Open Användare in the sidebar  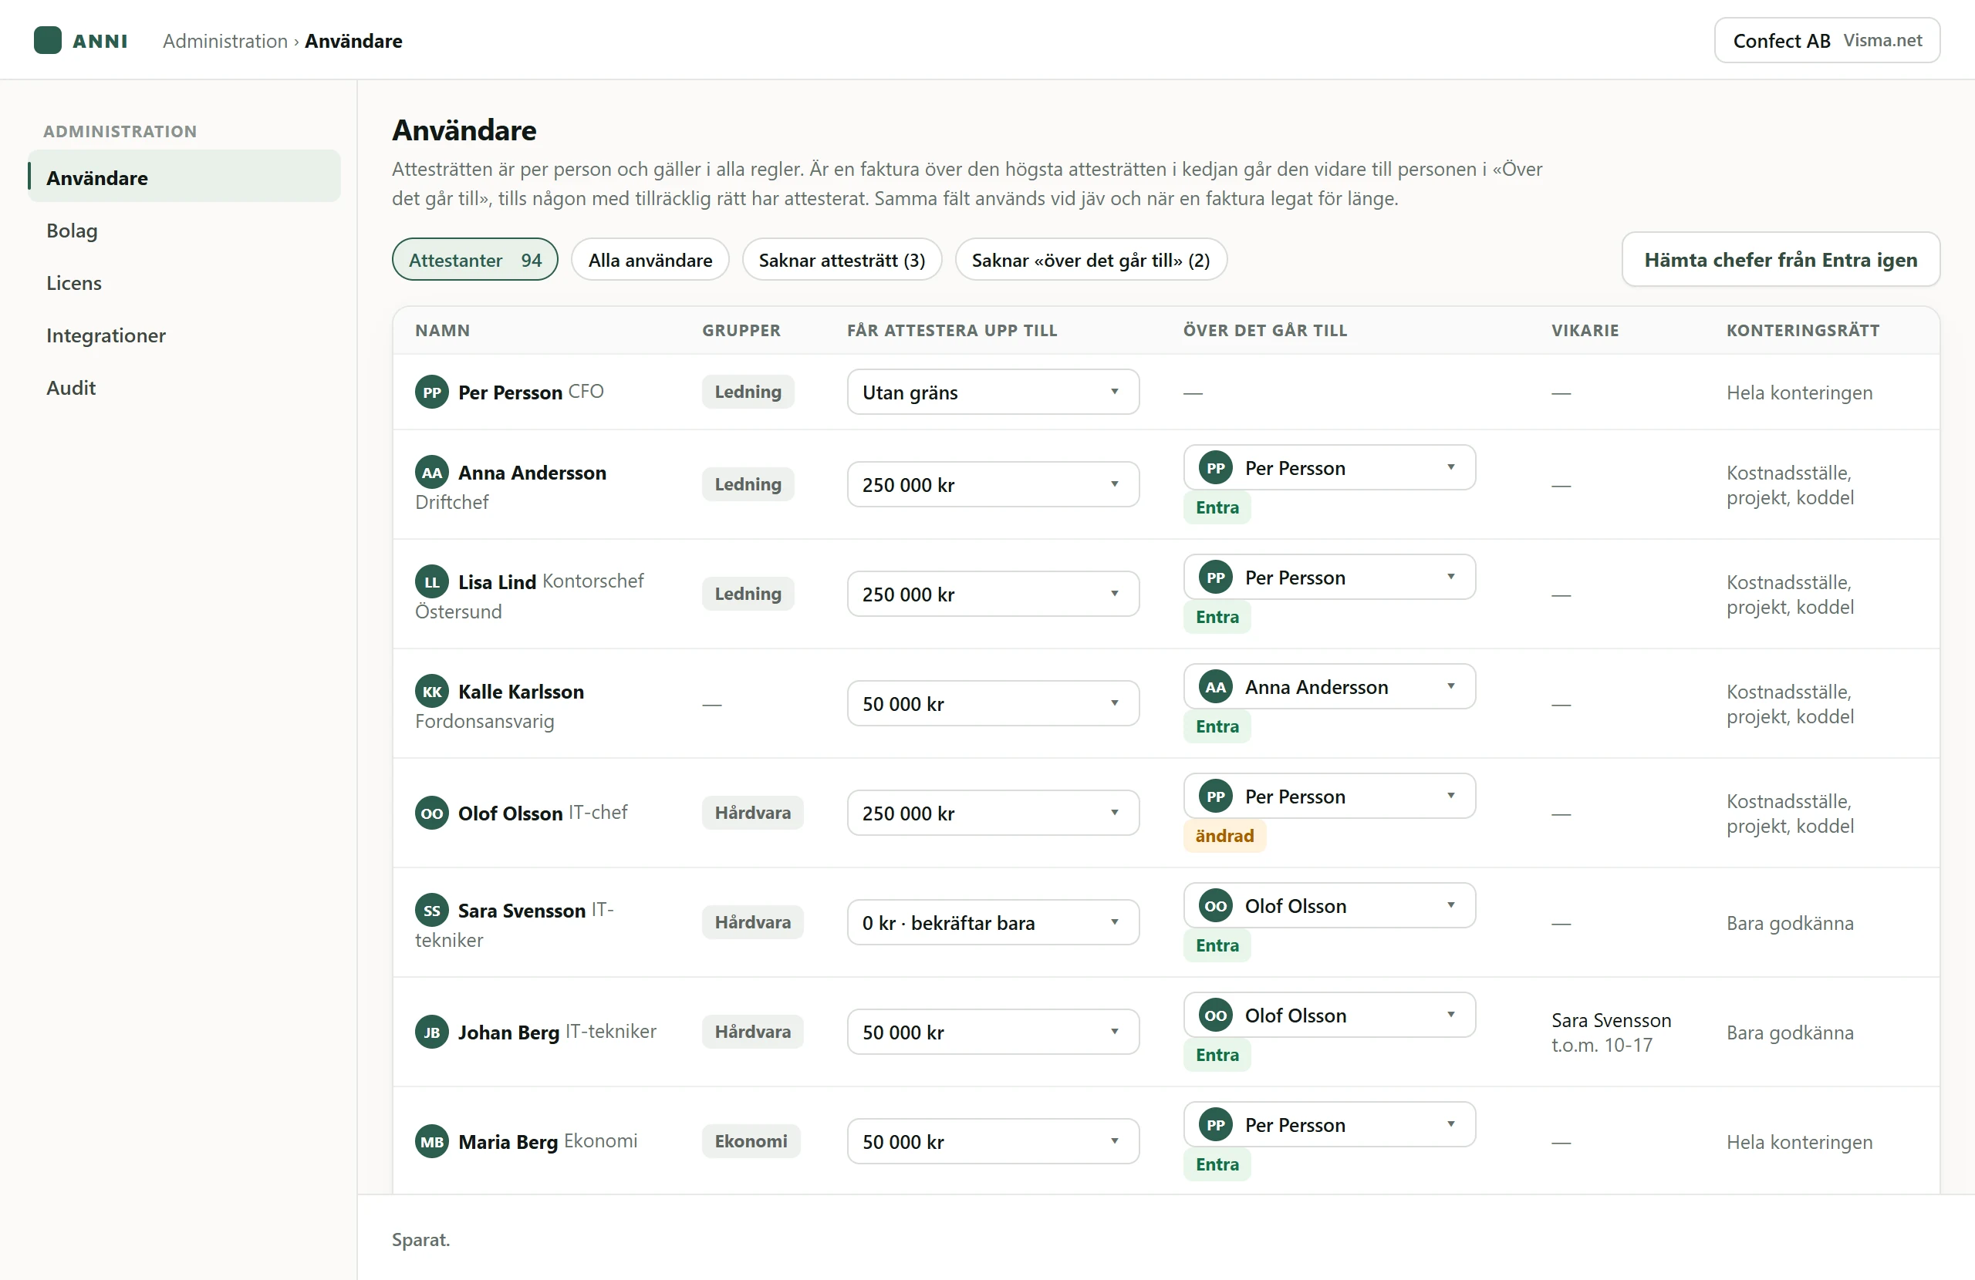184,177
